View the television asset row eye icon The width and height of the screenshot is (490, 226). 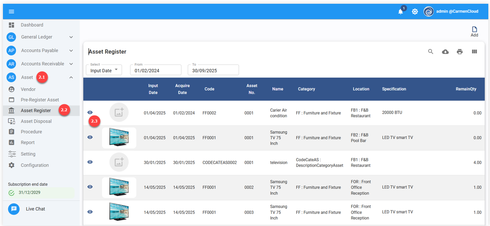point(90,162)
